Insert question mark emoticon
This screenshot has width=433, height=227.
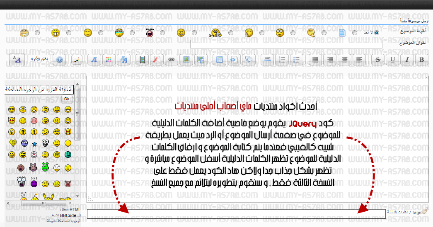pyautogui.click(x=23, y=132)
